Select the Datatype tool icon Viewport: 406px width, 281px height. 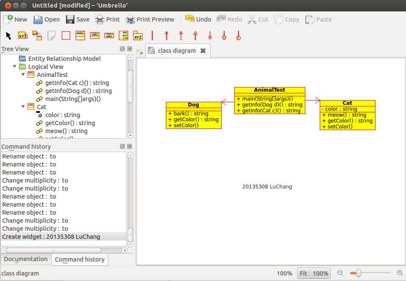pos(109,35)
